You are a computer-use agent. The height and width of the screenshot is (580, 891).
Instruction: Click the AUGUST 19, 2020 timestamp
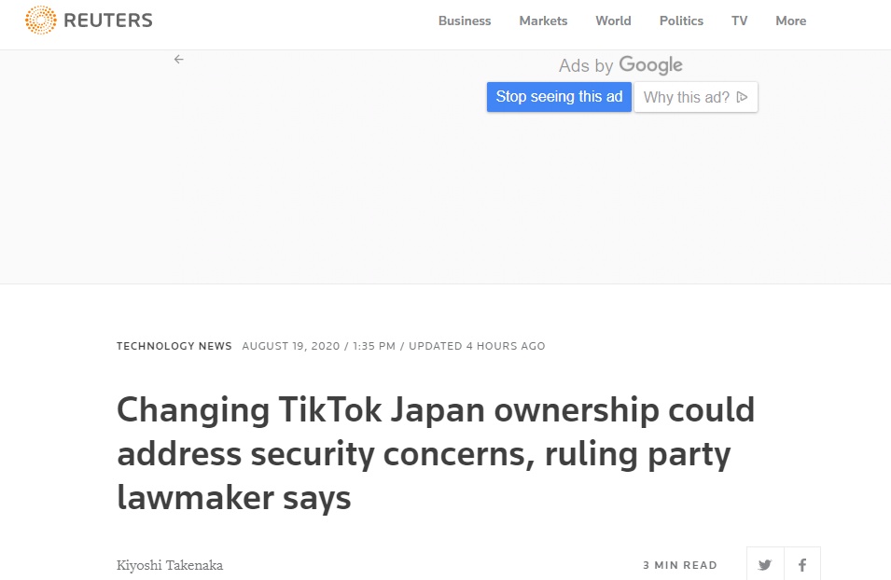pos(290,346)
